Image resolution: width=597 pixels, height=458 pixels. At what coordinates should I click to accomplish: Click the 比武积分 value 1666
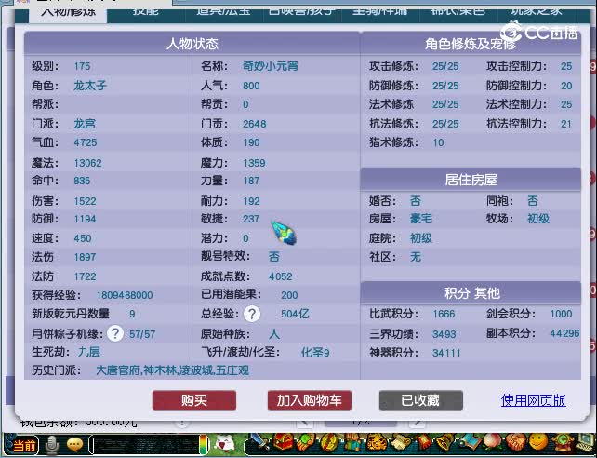click(x=444, y=314)
